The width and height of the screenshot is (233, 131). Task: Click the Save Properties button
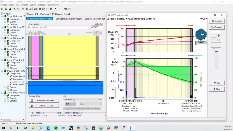[216, 27]
